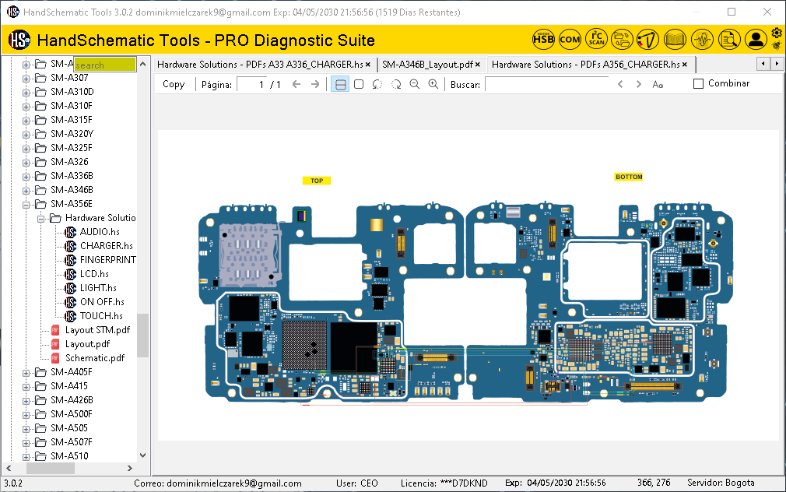
Task: Open AUDIO.hs solution file
Action: (x=100, y=232)
